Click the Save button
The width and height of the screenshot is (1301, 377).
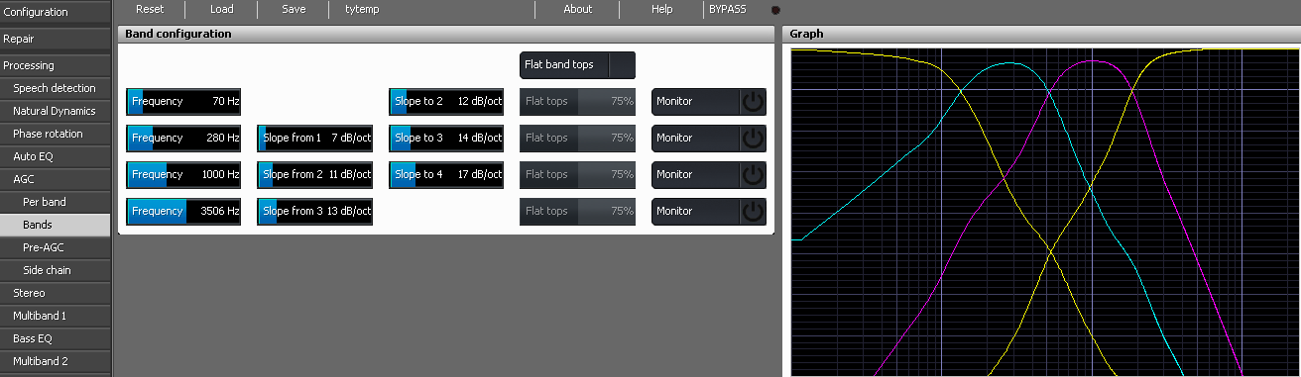[x=294, y=9]
